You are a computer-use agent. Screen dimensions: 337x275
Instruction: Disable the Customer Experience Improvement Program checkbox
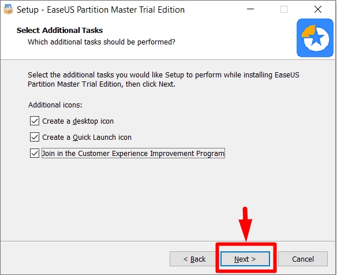(x=35, y=153)
